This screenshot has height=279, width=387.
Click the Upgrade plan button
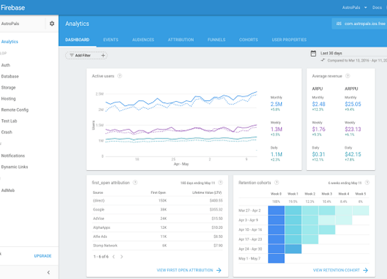point(43,256)
